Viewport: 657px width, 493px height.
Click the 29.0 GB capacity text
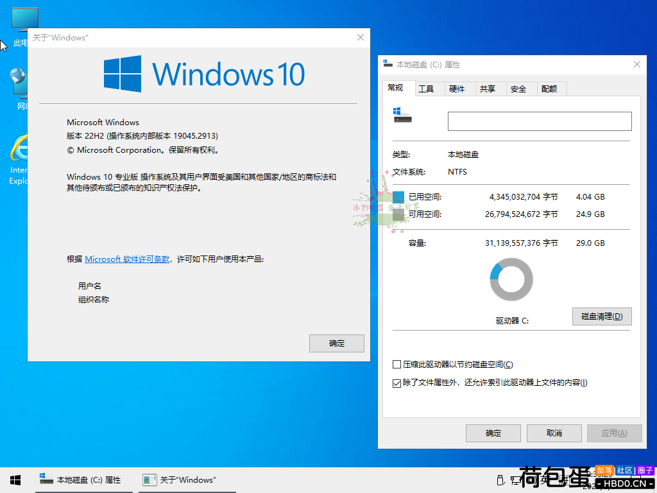pos(590,243)
